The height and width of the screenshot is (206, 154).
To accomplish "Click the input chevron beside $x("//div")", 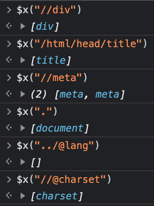I will coord(9,10).
